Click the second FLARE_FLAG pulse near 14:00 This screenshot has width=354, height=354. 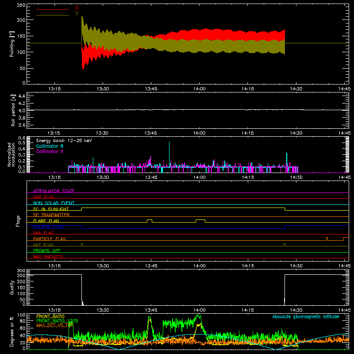click(x=200, y=221)
